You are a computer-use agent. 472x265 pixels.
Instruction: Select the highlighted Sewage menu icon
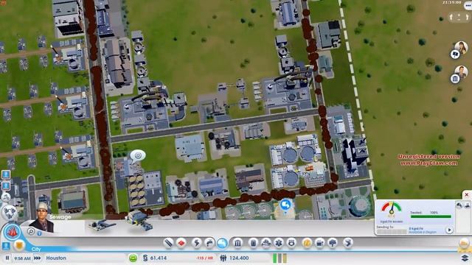click(223, 243)
